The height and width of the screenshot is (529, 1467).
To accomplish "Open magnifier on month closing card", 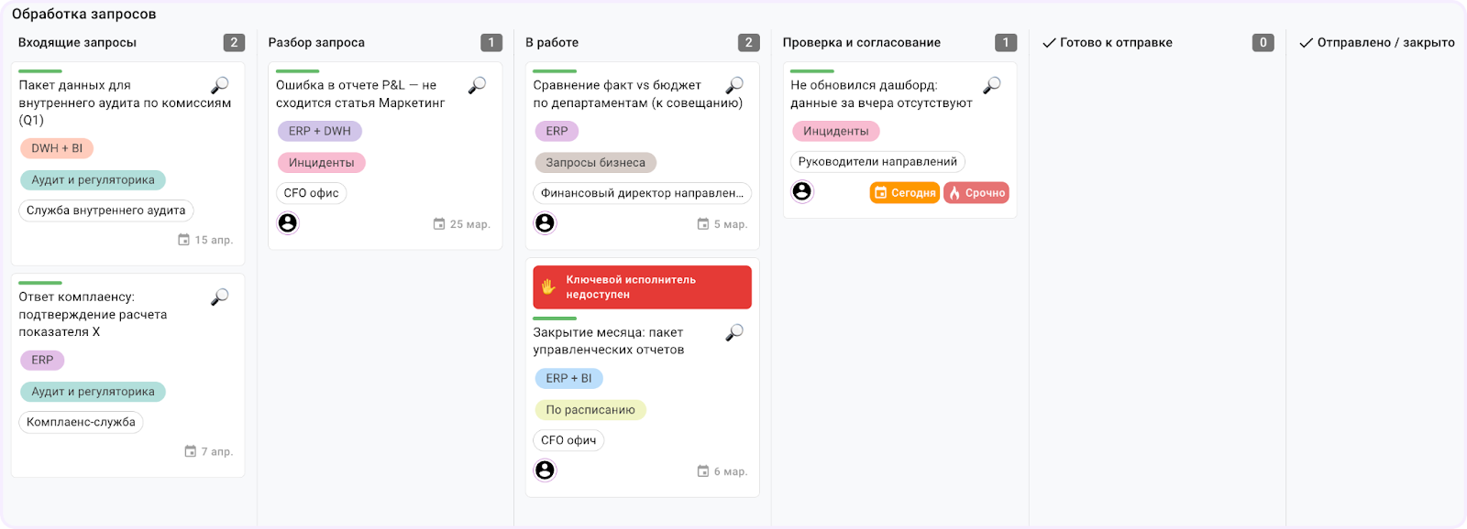I will pyautogui.click(x=734, y=332).
